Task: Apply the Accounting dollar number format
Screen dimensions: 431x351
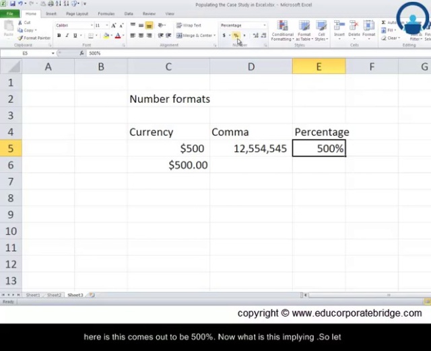Action: tap(224, 36)
